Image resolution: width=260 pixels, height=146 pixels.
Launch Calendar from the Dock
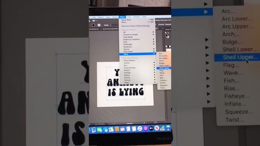coord(122,129)
